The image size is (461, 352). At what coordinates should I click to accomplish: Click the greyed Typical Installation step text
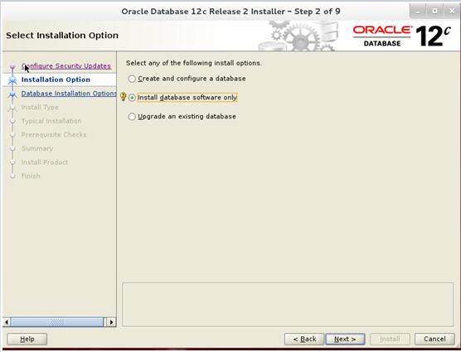51,121
